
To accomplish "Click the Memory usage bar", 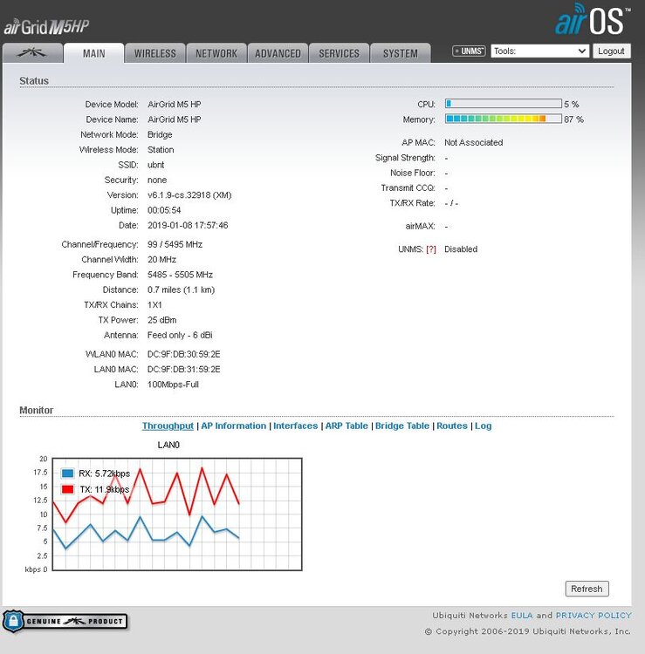I will [x=503, y=119].
